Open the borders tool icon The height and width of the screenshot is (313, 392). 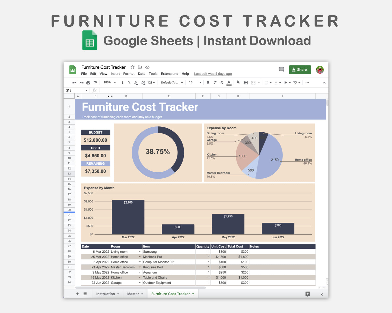tap(246, 83)
